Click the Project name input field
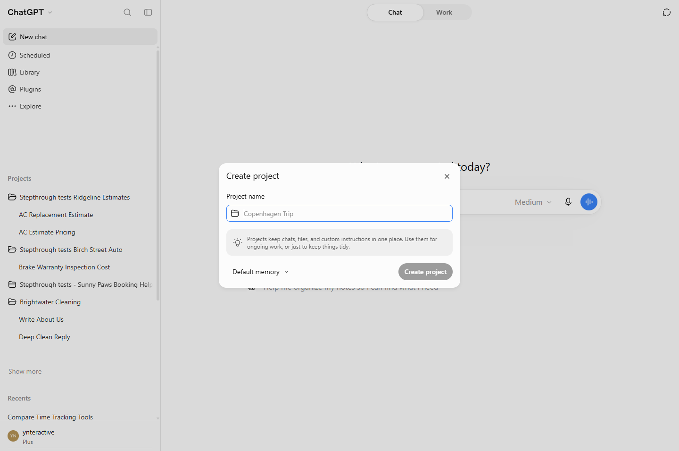The width and height of the screenshot is (679, 451). click(339, 213)
